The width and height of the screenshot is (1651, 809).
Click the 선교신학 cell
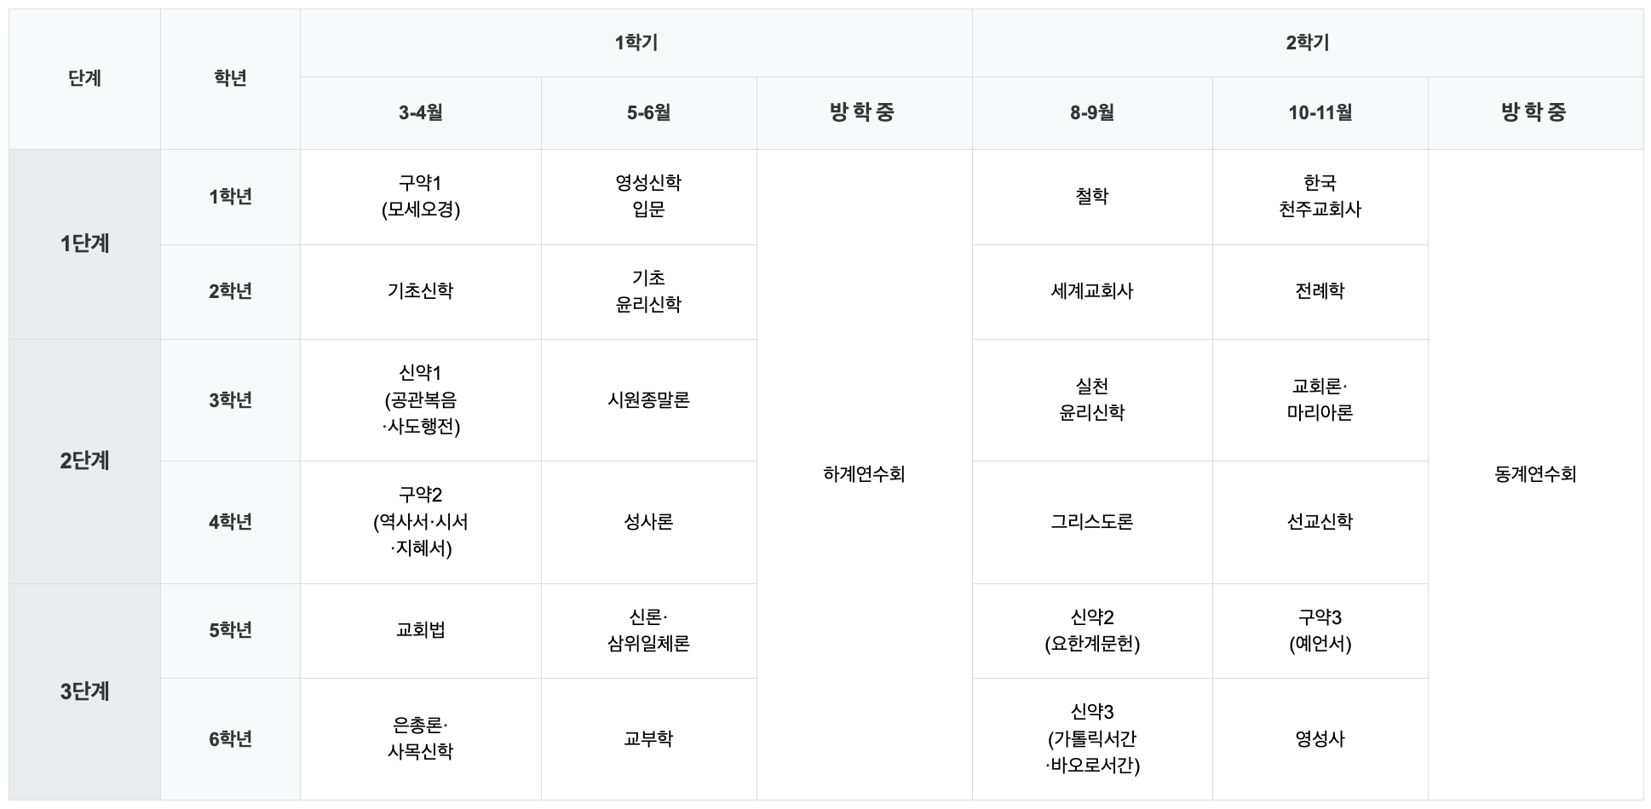(1320, 522)
